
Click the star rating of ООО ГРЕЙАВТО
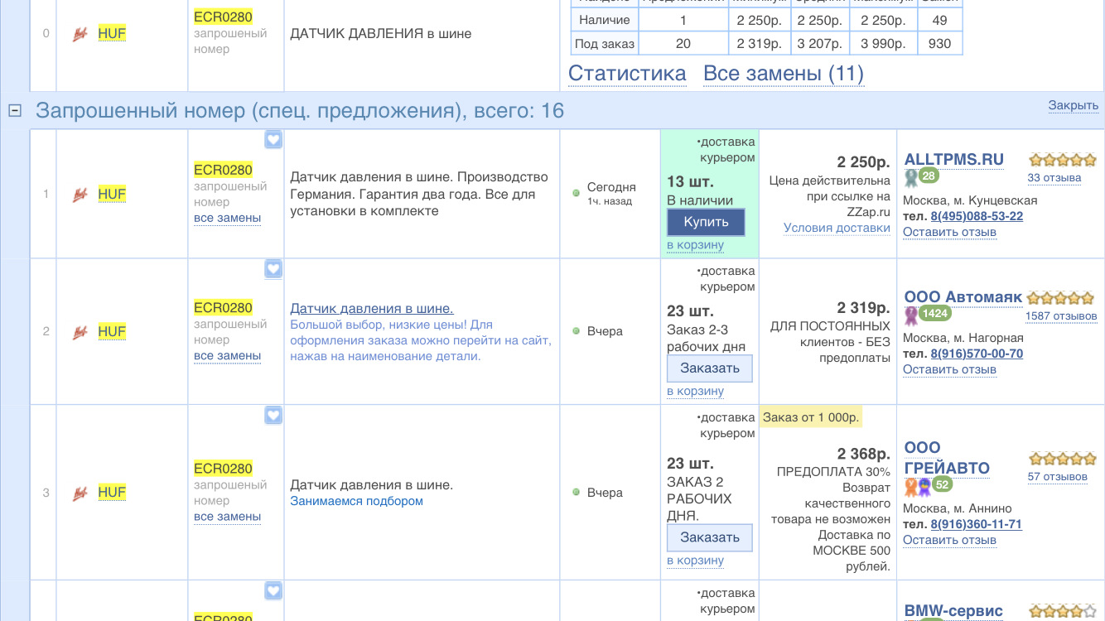(1062, 459)
